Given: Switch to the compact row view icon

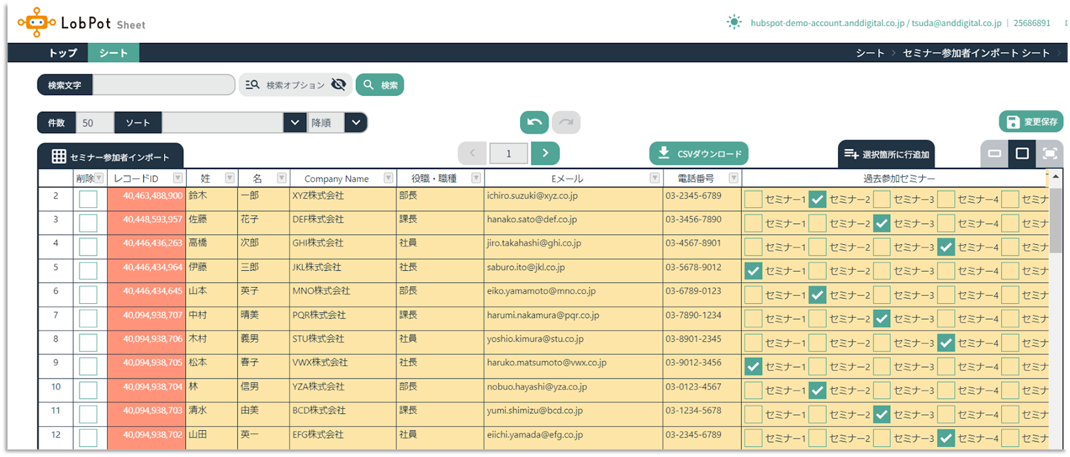Looking at the screenshot, I should point(994,154).
